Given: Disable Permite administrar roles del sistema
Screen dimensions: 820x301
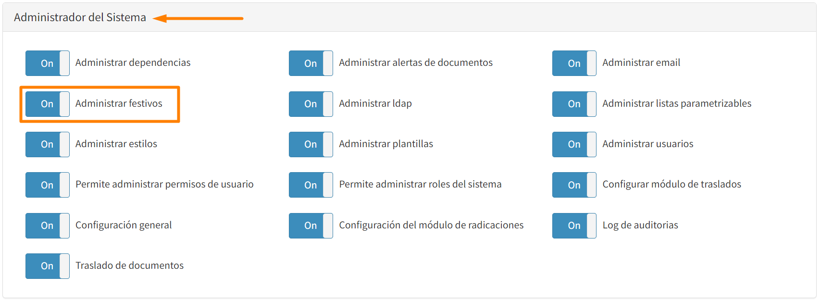Looking at the screenshot, I should 311,185.
